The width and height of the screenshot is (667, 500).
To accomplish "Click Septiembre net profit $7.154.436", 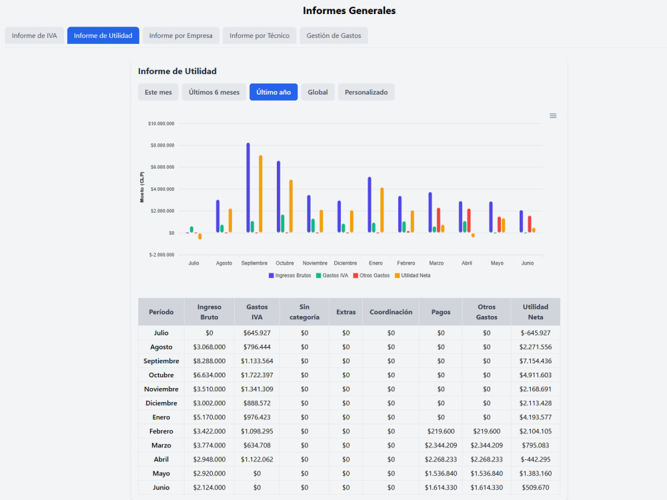I will coord(536,361).
